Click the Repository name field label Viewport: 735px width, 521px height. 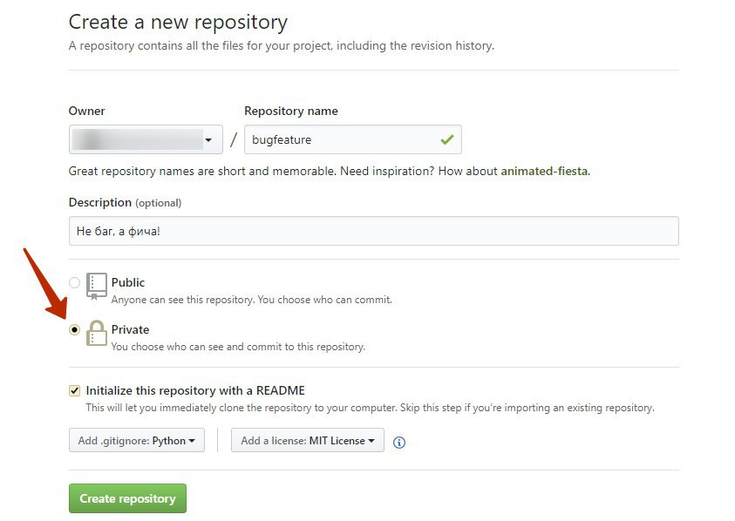pyautogui.click(x=290, y=111)
